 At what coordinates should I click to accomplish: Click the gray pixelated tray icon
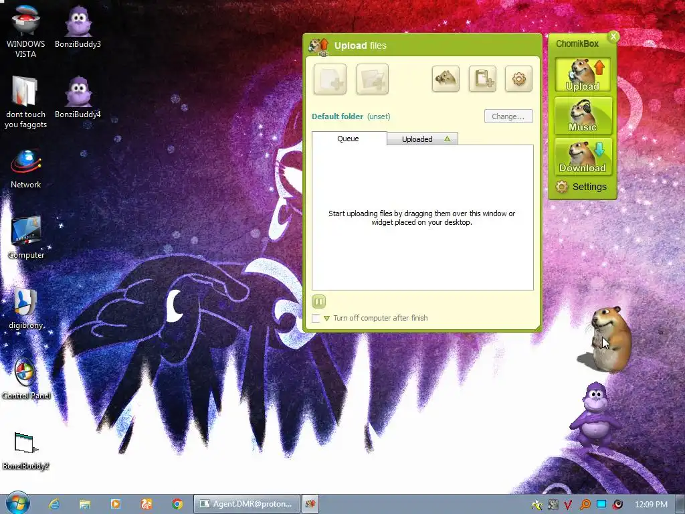tap(553, 505)
